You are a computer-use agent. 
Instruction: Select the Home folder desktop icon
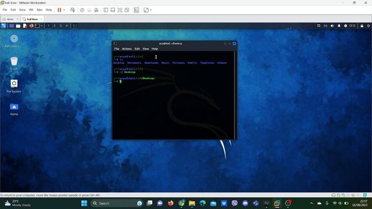click(14, 109)
